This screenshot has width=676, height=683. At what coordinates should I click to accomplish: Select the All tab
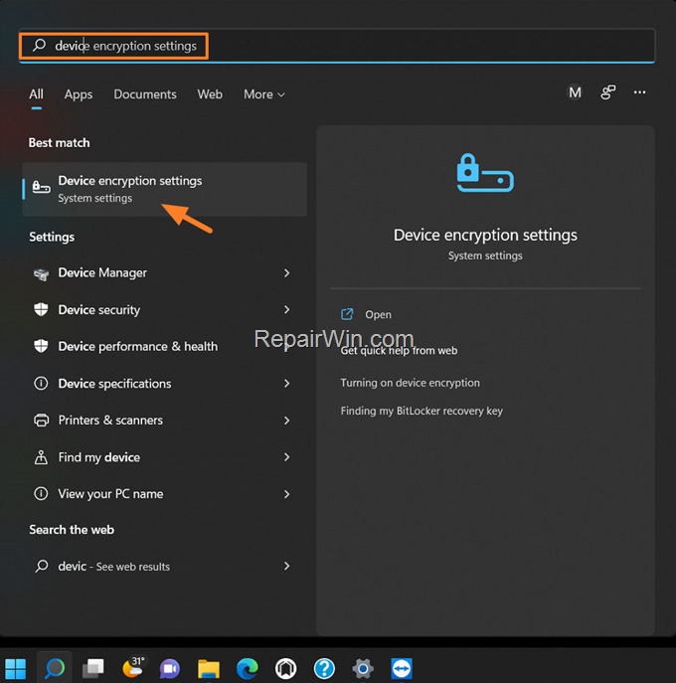[x=36, y=94]
